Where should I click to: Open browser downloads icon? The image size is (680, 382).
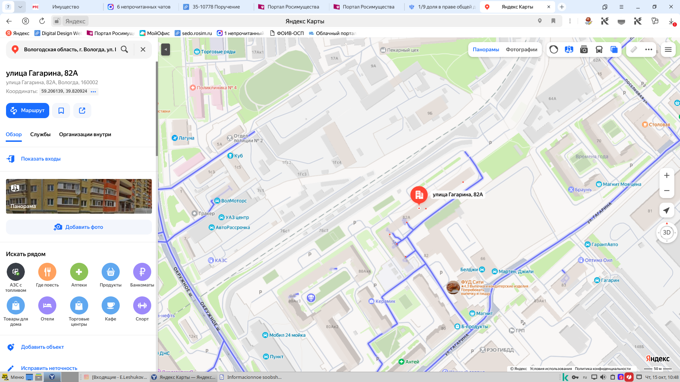pos(671,21)
